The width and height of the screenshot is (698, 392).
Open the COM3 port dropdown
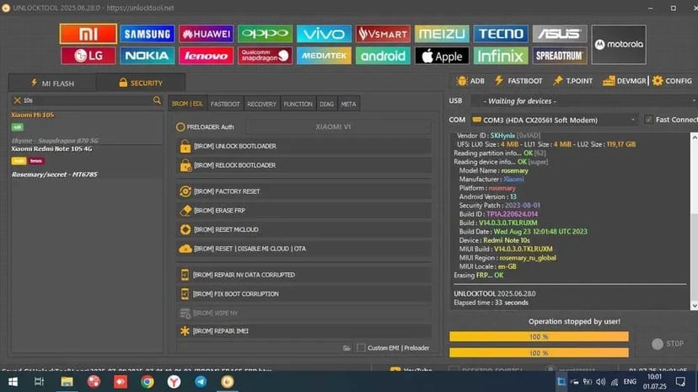point(554,120)
